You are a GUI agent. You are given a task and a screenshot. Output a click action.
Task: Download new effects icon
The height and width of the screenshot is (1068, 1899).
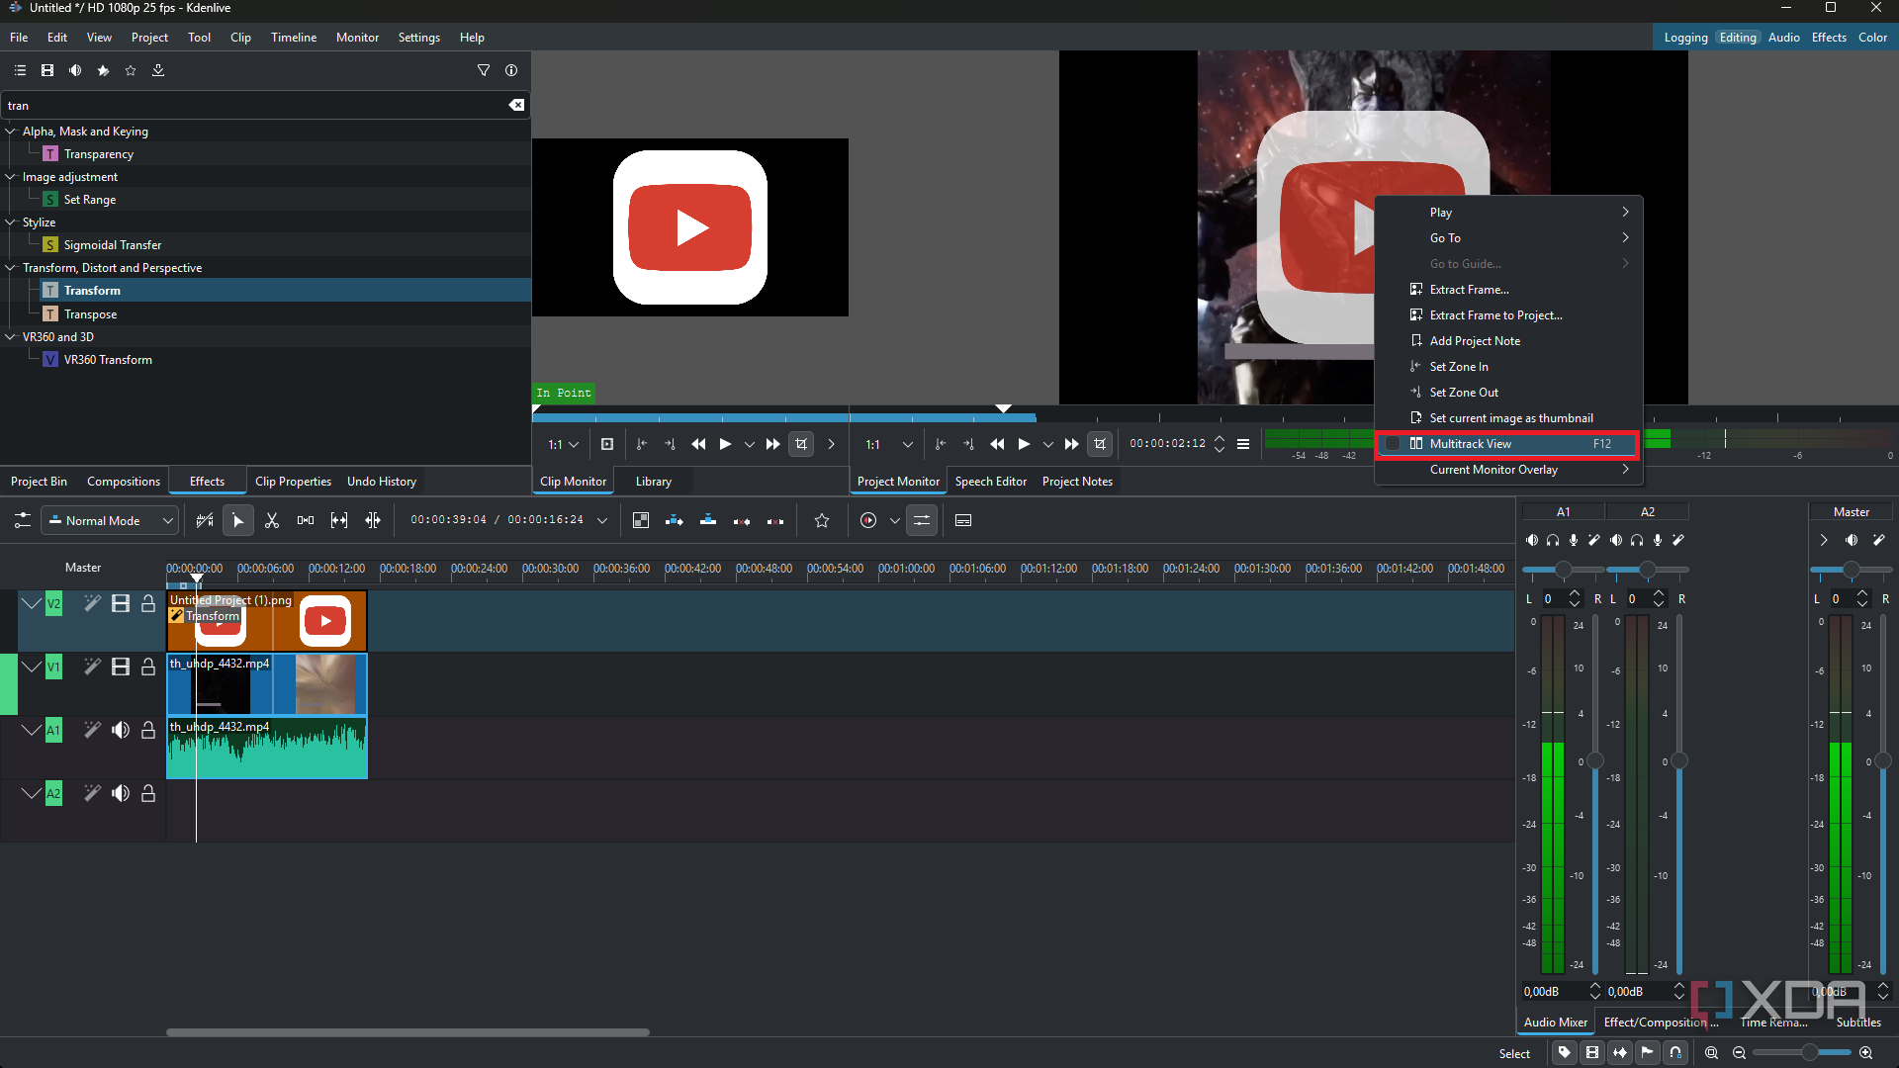tap(158, 70)
